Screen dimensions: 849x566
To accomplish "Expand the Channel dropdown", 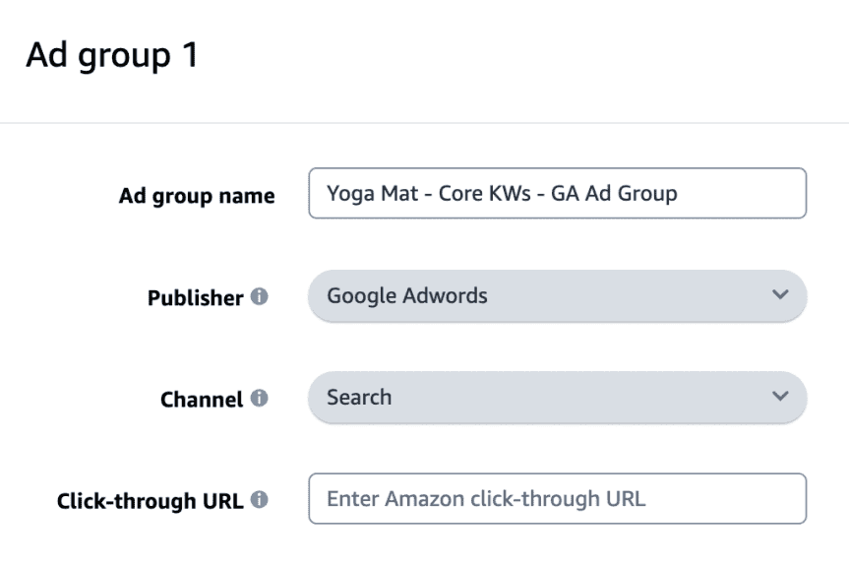I will click(x=557, y=397).
